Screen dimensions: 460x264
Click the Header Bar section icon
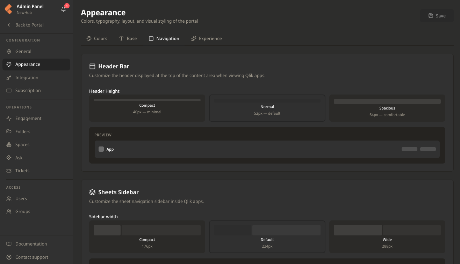tap(92, 66)
